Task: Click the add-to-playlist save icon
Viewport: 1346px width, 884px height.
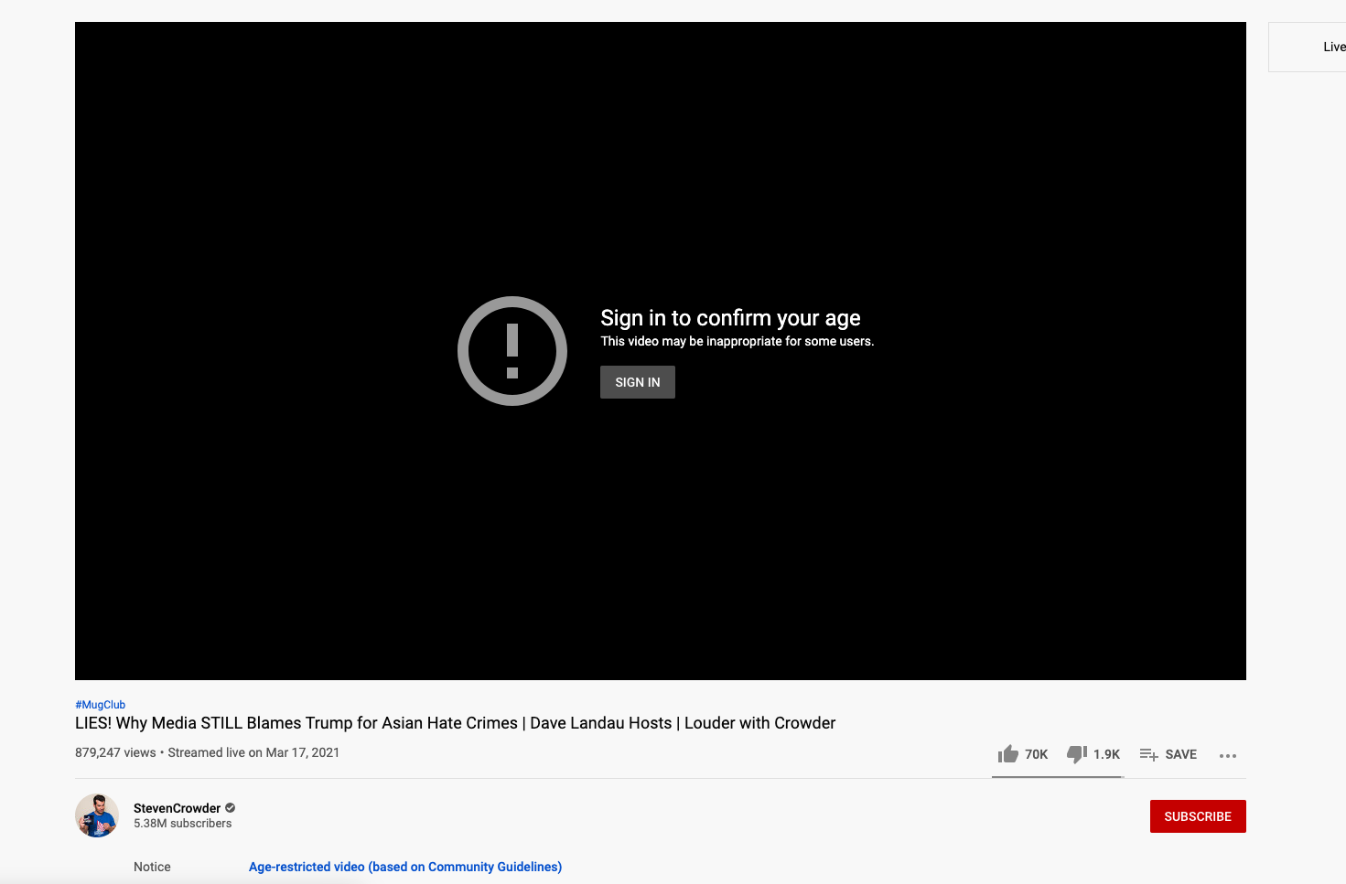Action: pos(1148,754)
